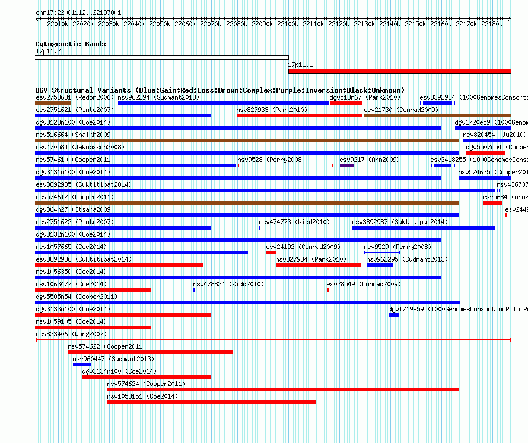528x443 pixels.
Task: Select the red bar under nsv827933 (Park2010)
Action: coord(300,116)
